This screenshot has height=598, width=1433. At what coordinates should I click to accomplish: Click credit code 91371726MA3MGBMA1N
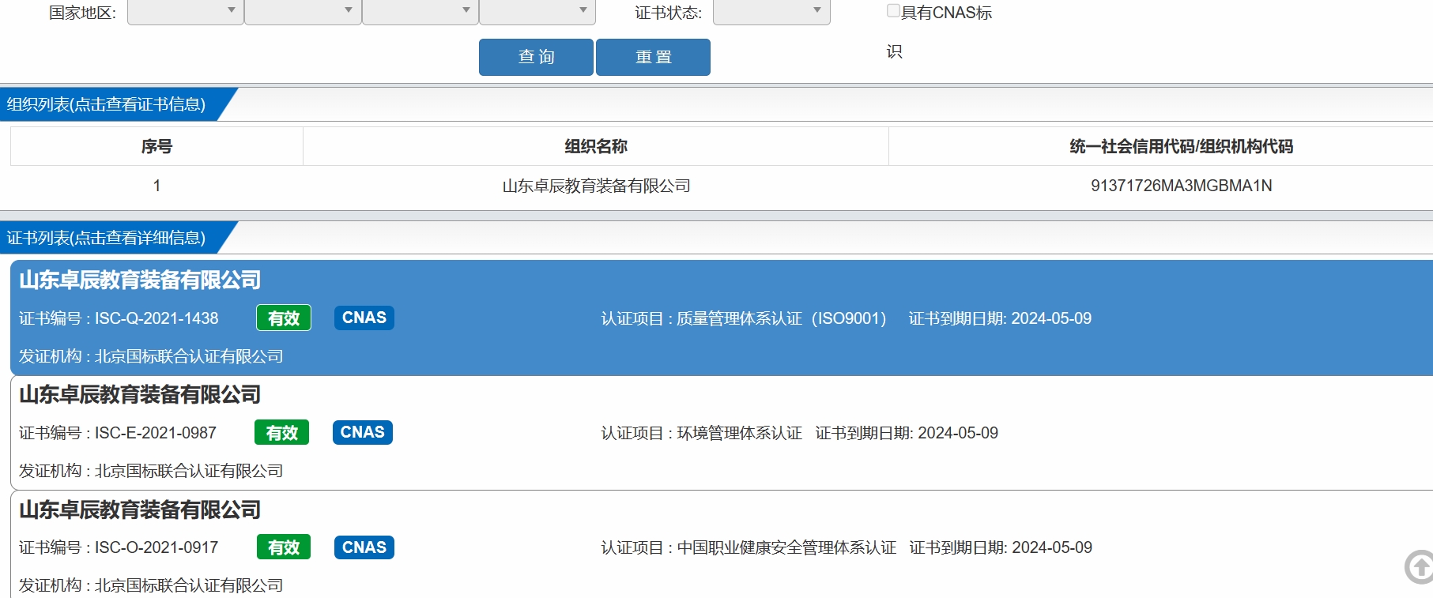[x=1181, y=186]
